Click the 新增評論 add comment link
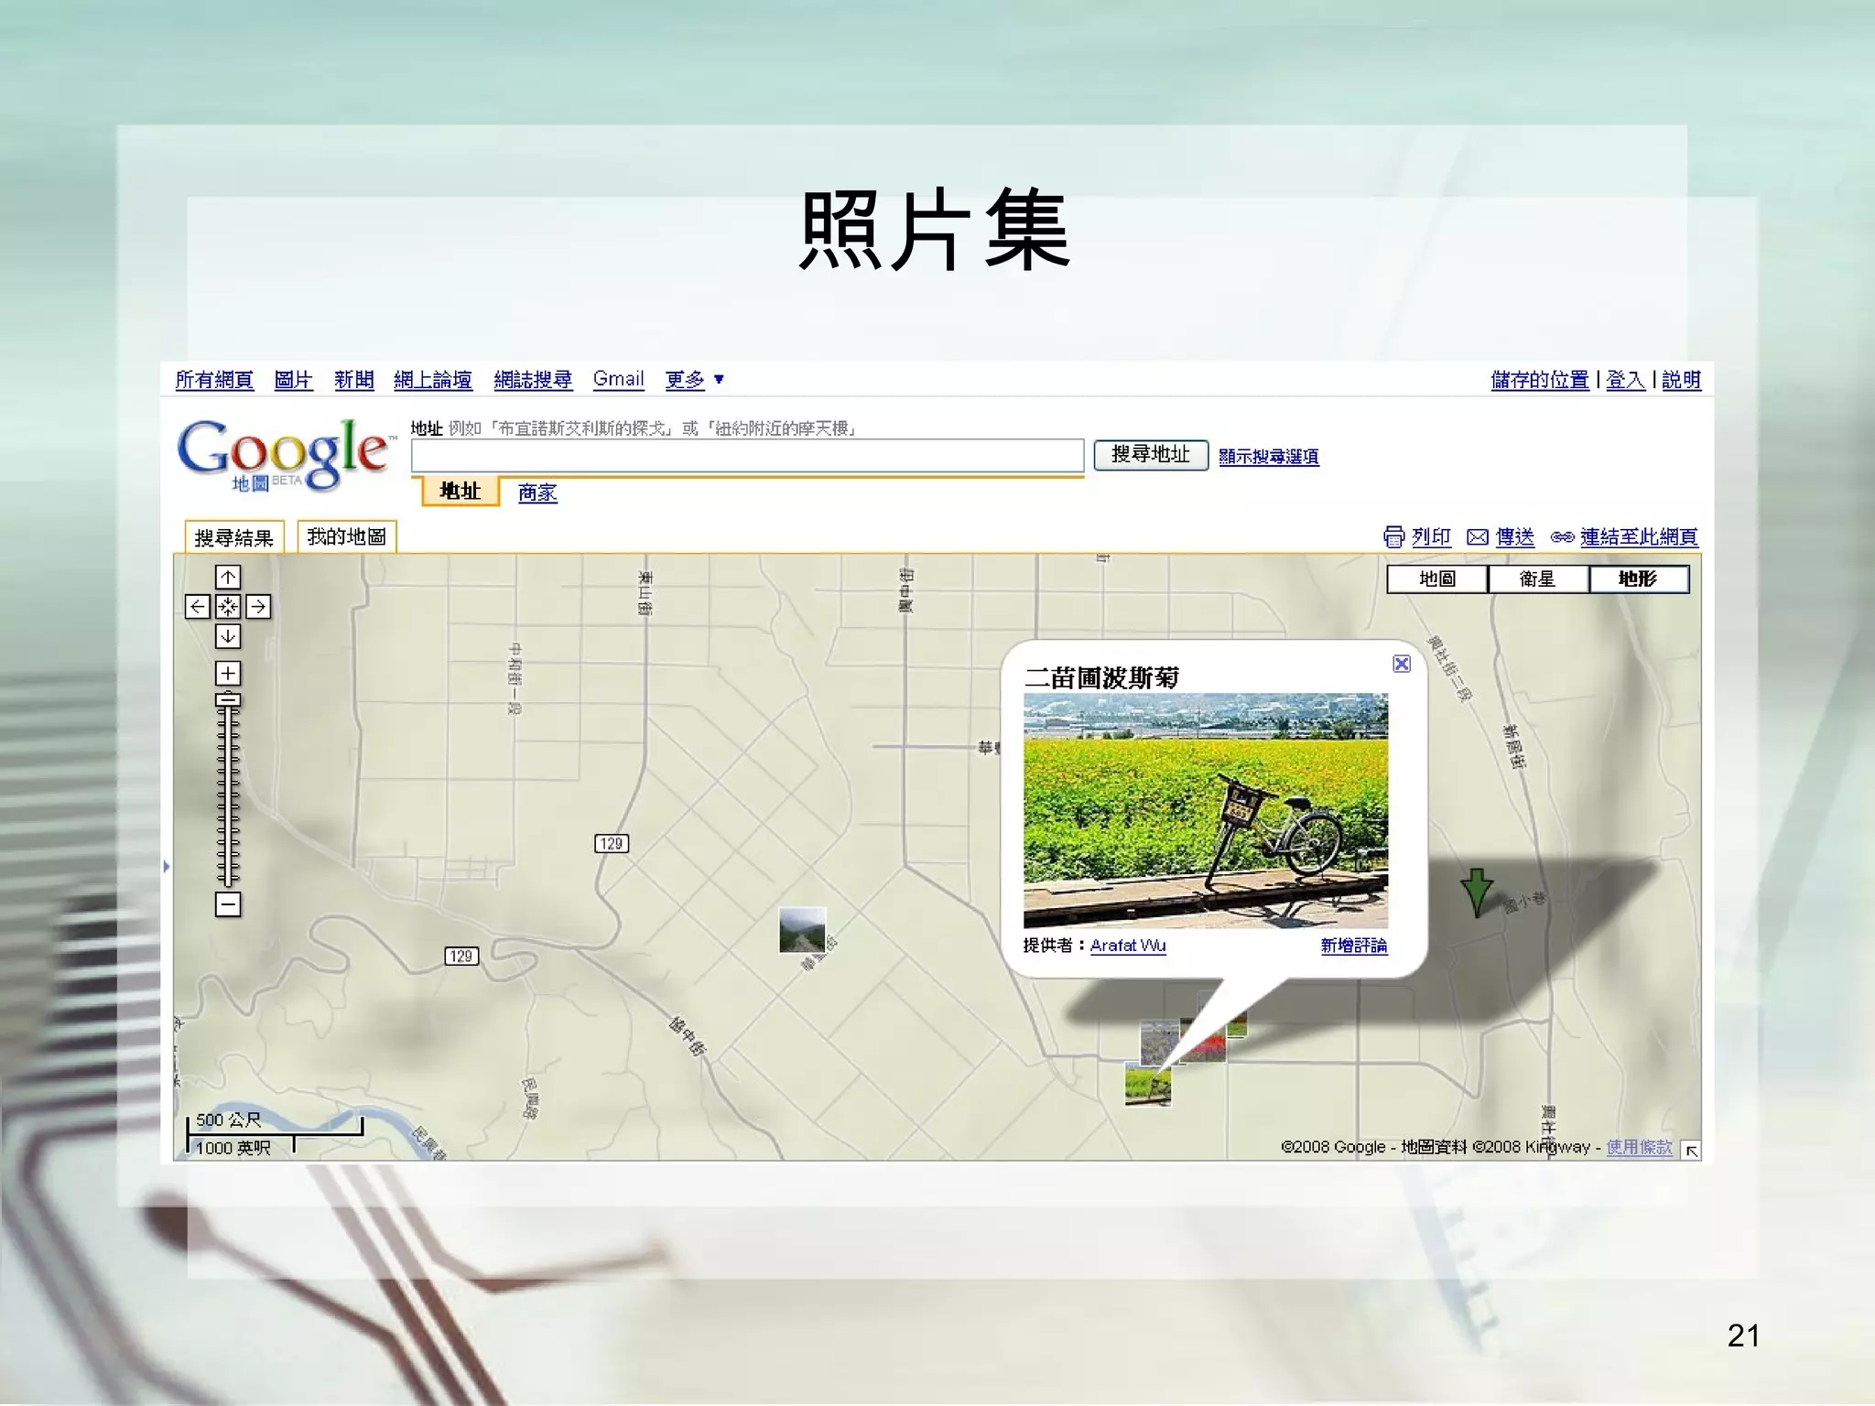The width and height of the screenshot is (1875, 1406). click(1354, 946)
